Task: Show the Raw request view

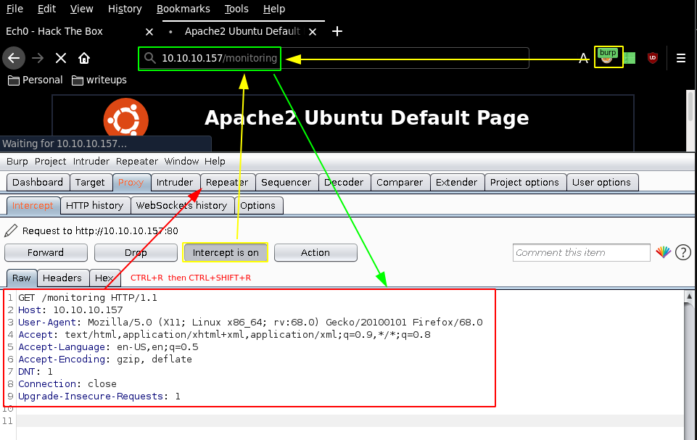Action: click(x=21, y=278)
